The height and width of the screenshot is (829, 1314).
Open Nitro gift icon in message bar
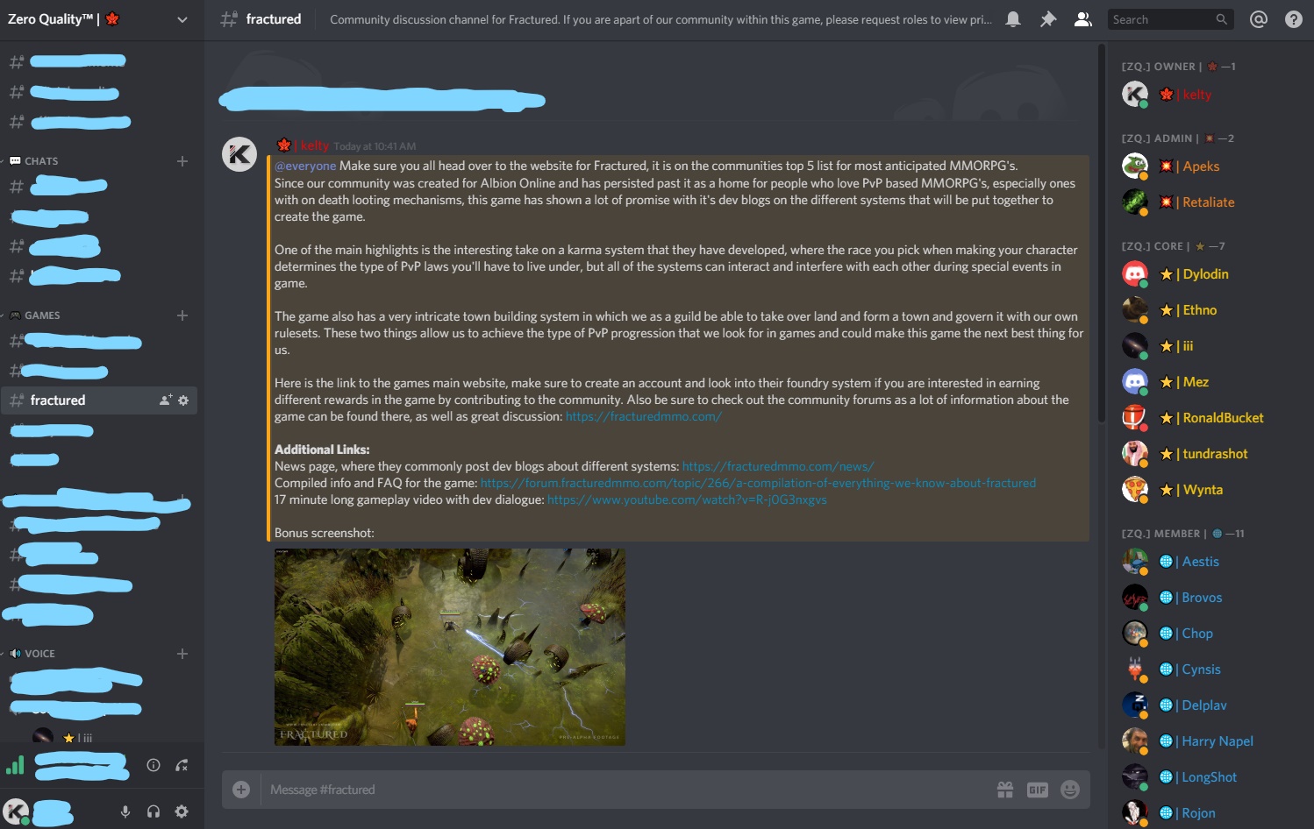pyautogui.click(x=1005, y=790)
